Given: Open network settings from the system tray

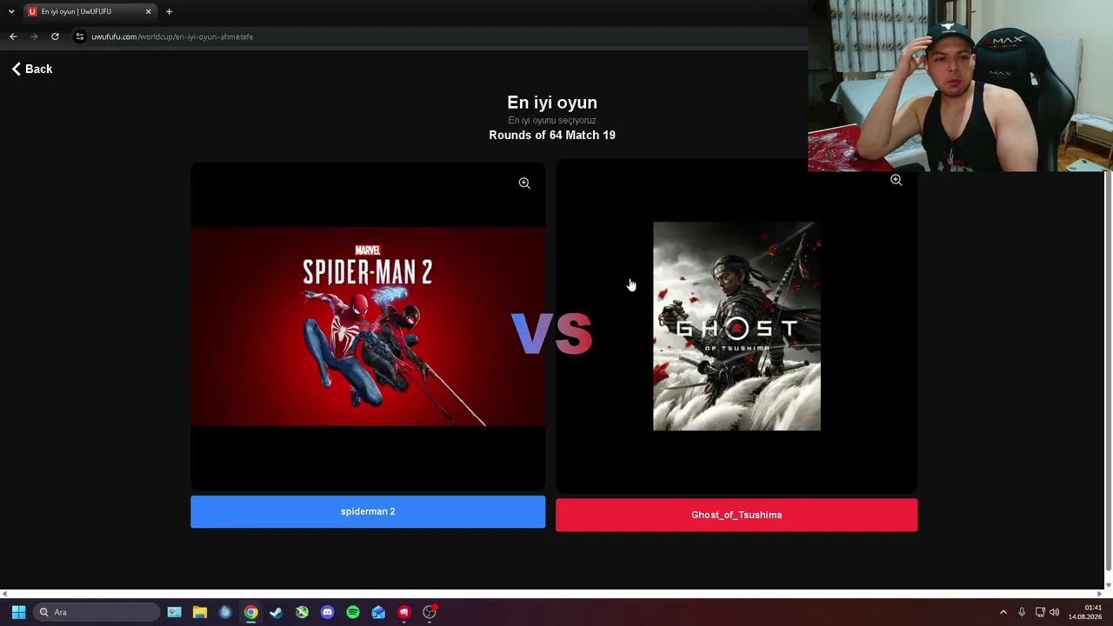Looking at the screenshot, I should click(1040, 612).
